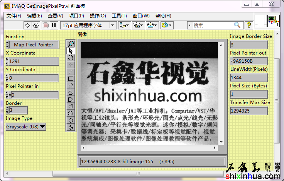Open the 窗口(W) menu

coord(141,16)
